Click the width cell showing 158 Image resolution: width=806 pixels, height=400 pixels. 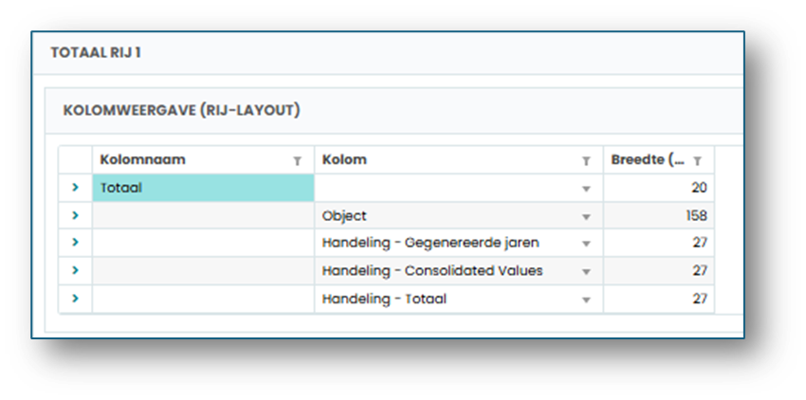tap(659, 215)
